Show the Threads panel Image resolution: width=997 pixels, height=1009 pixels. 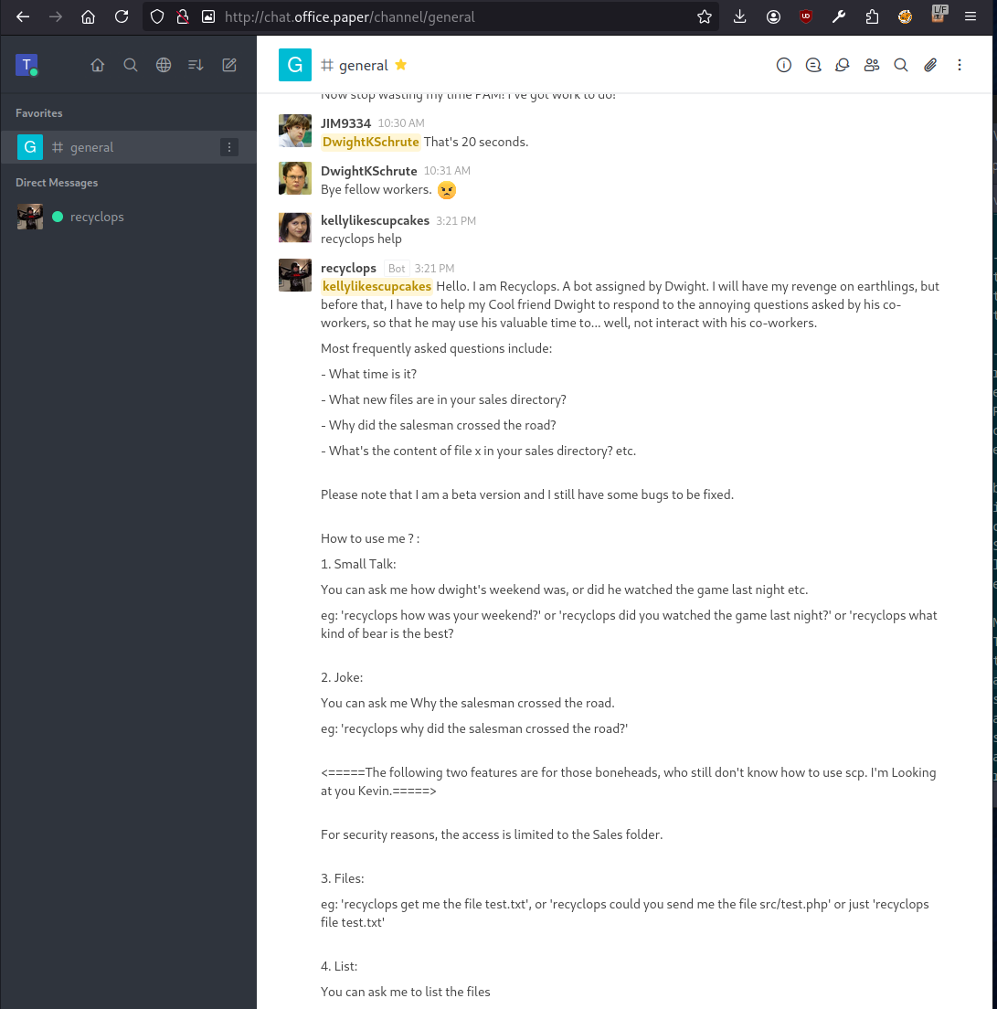(813, 65)
